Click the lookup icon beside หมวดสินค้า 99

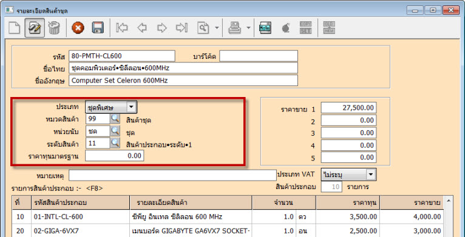click(x=115, y=119)
